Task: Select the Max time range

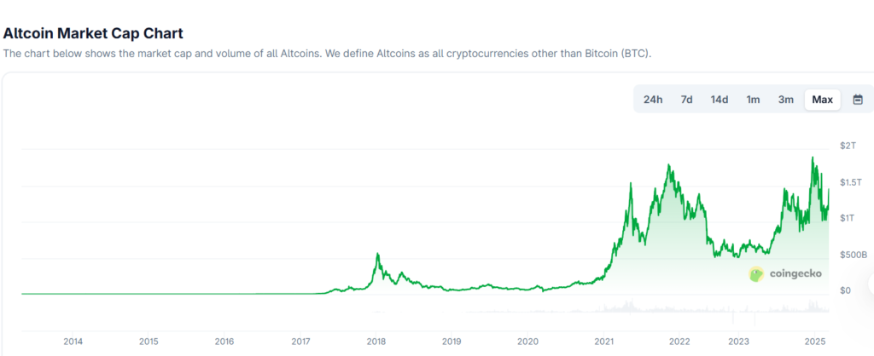Action: click(x=822, y=100)
